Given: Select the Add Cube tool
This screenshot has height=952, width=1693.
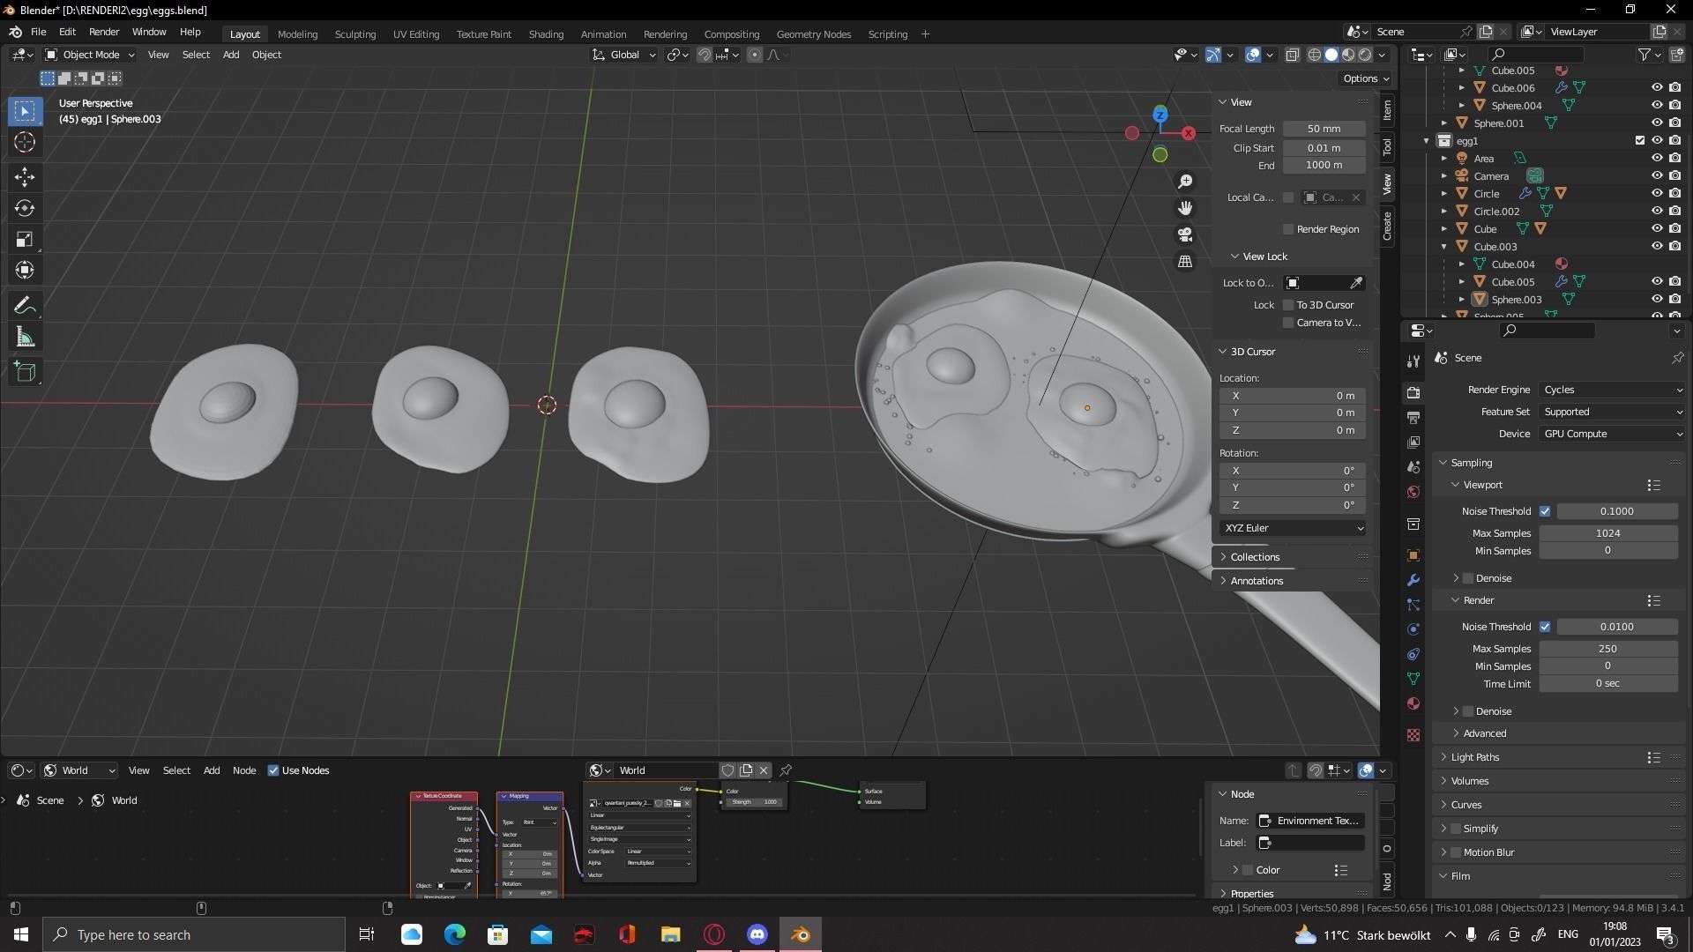Looking at the screenshot, I should click(25, 372).
